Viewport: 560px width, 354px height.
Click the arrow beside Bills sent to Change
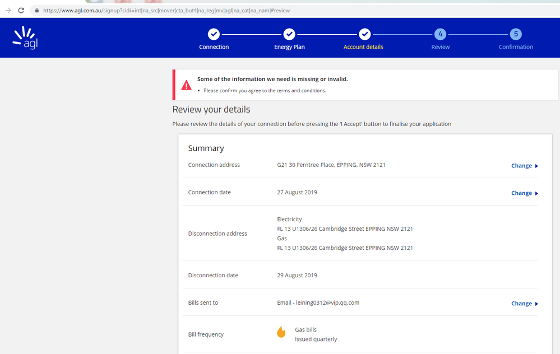coord(536,304)
